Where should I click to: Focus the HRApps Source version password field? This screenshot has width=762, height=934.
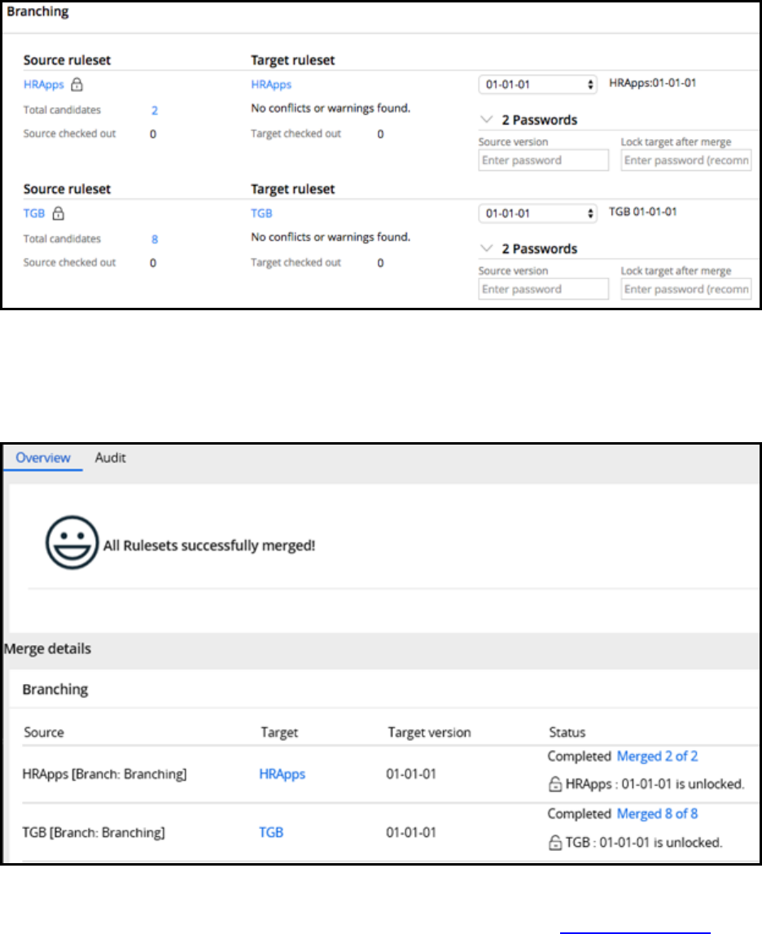[544, 160]
